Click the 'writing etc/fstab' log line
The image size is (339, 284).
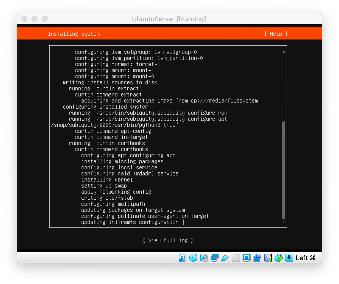click(x=107, y=198)
